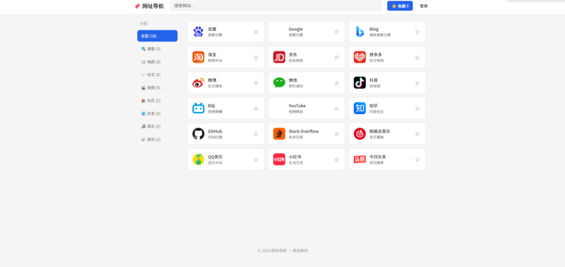565x267 pixels.
Task: Star the 今日头条 card
Action: (x=417, y=159)
